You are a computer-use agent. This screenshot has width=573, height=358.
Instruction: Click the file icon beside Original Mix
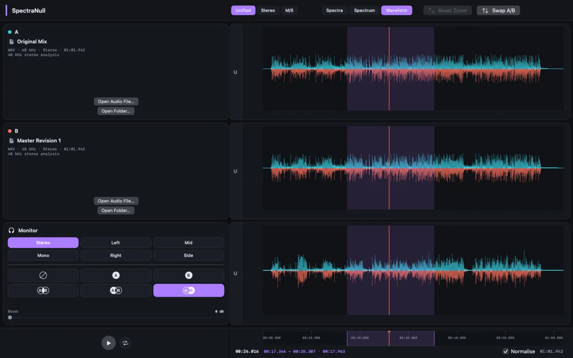[x=12, y=42]
